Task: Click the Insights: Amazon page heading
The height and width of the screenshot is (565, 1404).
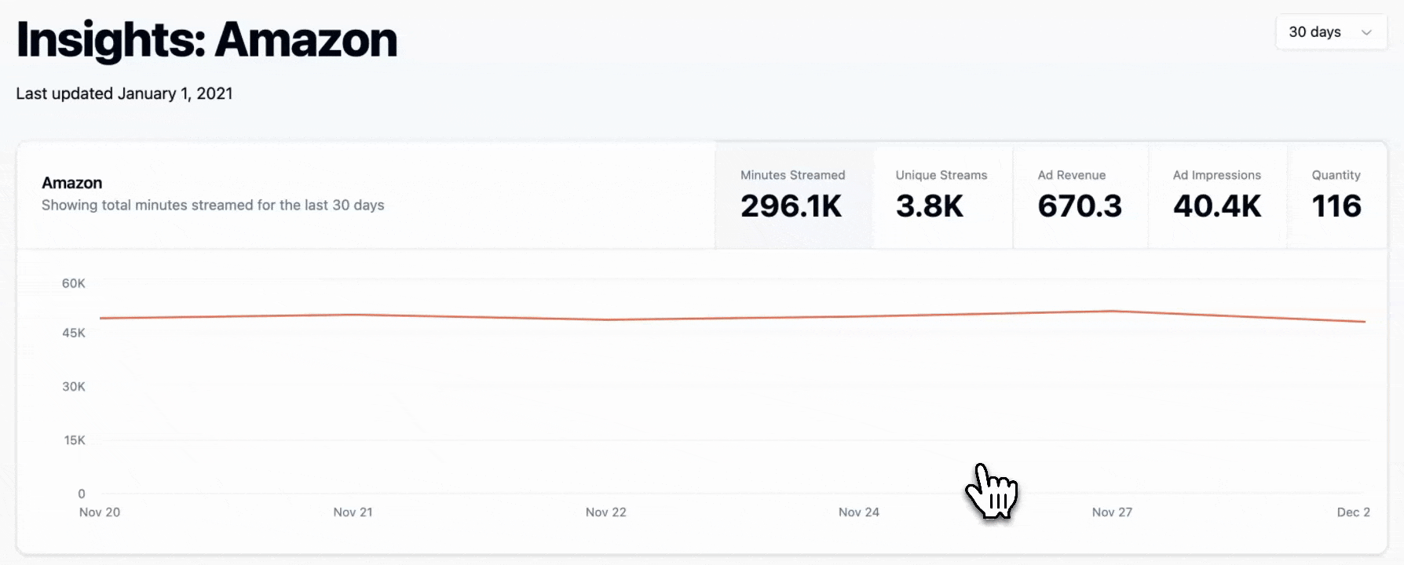Action: (x=207, y=40)
